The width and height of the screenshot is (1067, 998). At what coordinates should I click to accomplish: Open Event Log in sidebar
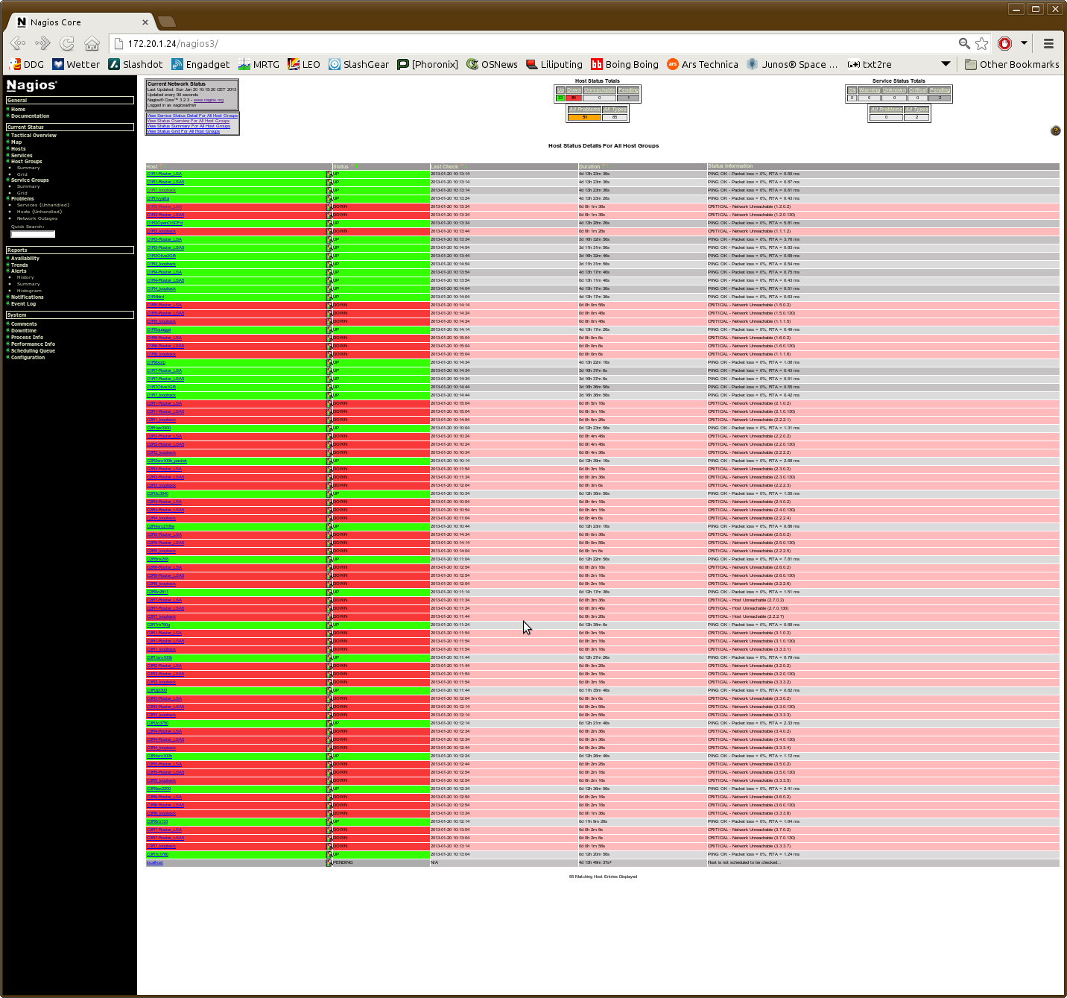(x=23, y=304)
